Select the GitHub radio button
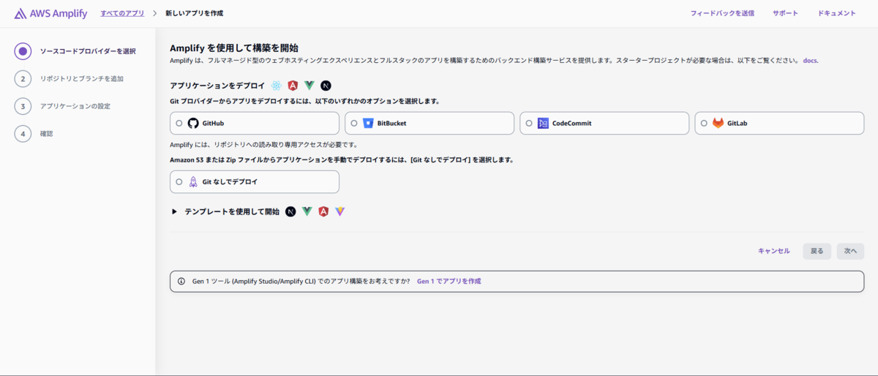The height and width of the screenshot is (376, 878). (179, 123)
